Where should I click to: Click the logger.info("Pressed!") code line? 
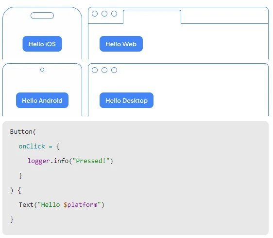(70, 161)
